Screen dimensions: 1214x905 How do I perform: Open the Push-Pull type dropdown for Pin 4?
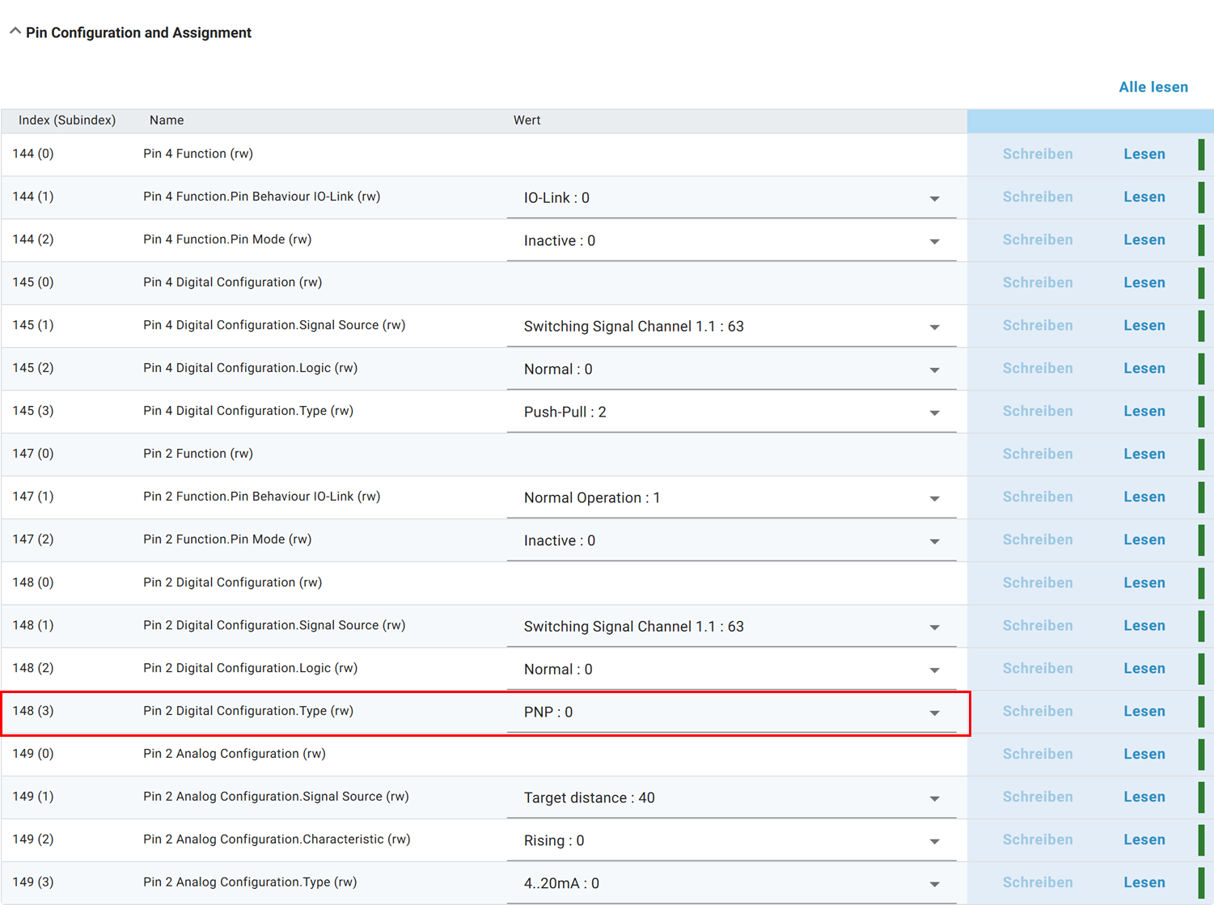(934, 412)
